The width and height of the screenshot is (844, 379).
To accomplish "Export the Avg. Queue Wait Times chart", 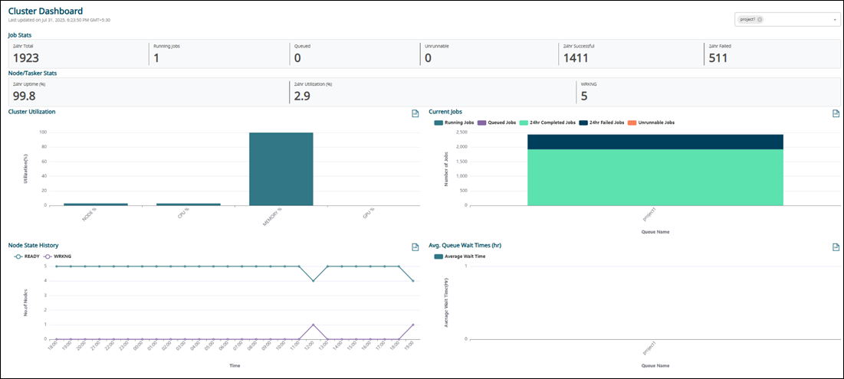I will [x=836, y=247].
